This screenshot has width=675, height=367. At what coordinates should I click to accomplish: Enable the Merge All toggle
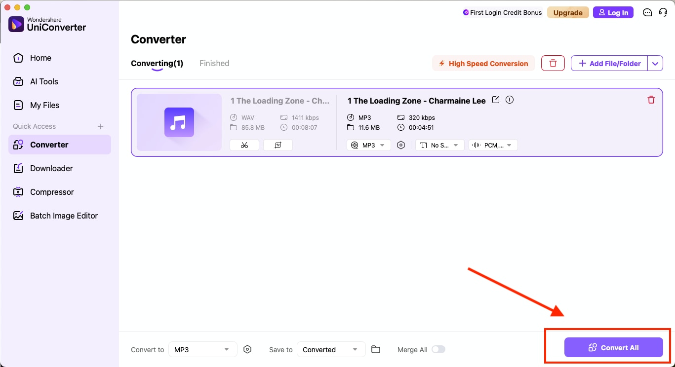click(438, 349)
